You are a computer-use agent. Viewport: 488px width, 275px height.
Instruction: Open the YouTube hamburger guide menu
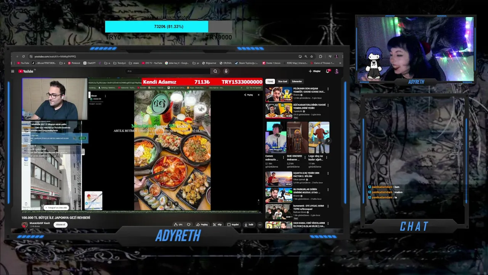pos(13,71)
